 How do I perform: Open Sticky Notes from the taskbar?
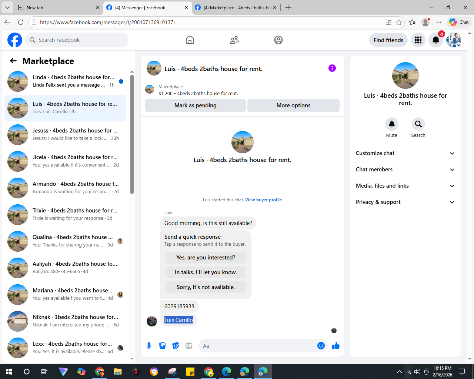pos(190,372)
